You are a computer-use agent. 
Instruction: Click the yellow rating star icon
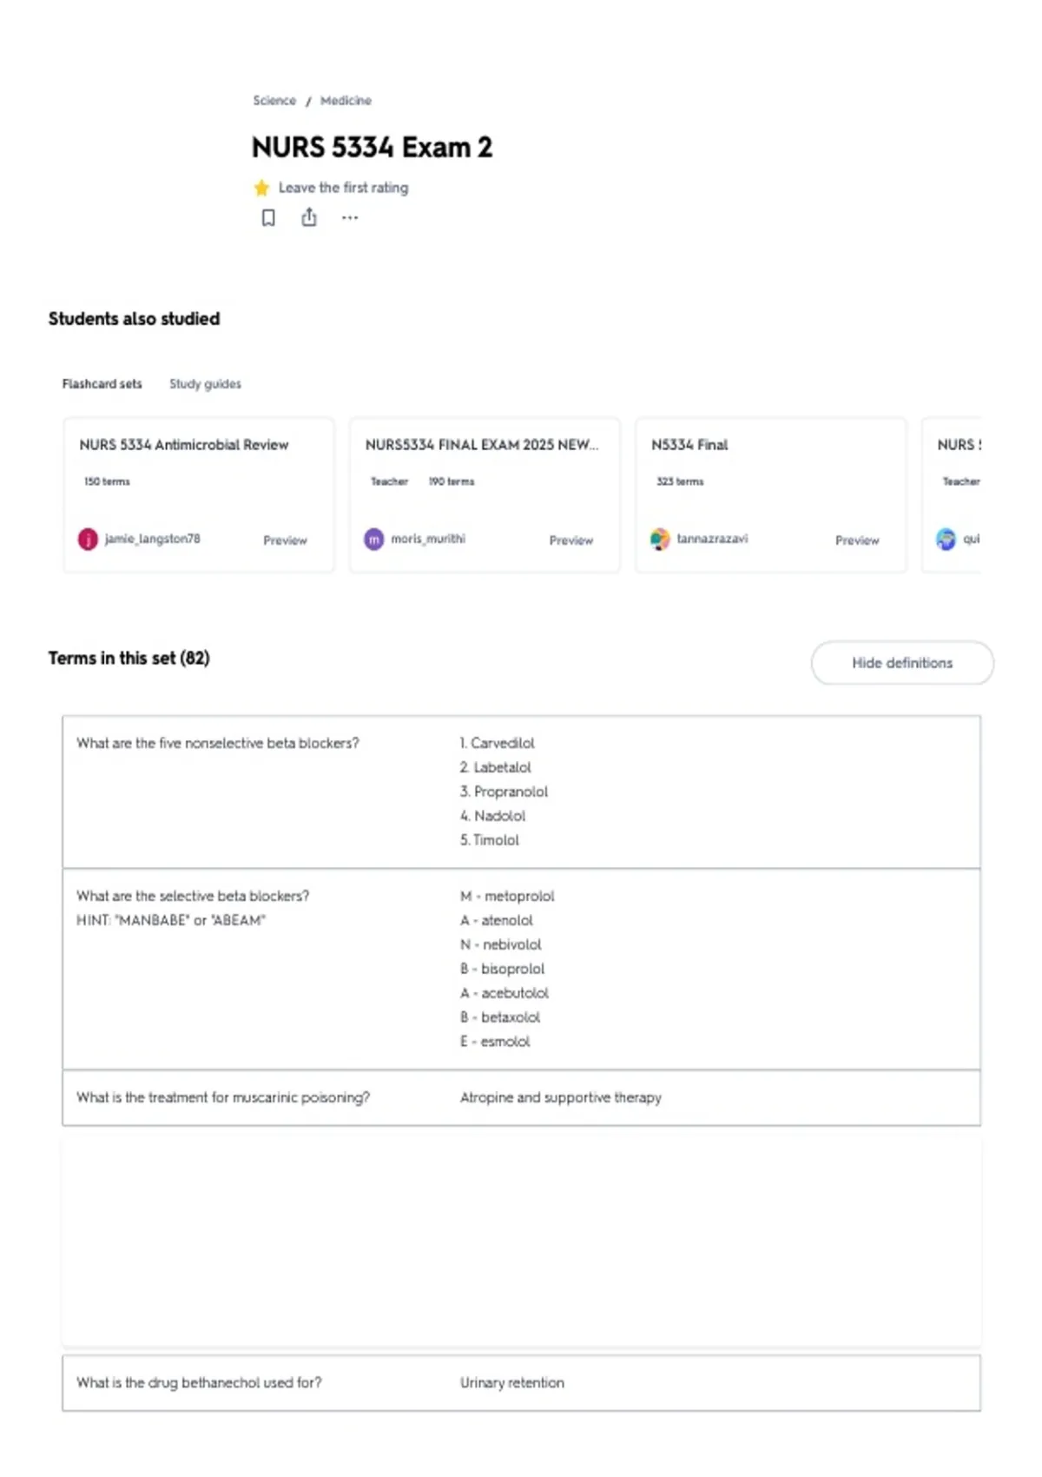(261, 188)
